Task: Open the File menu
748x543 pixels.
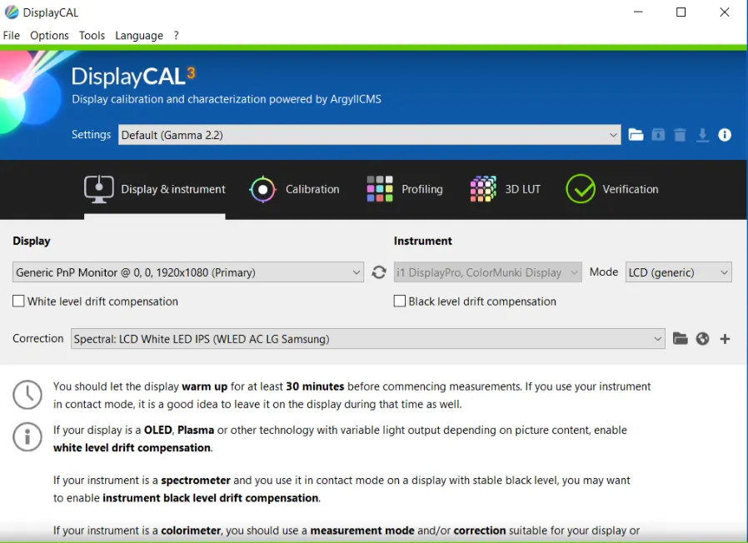Action: [x=12, y=35]
